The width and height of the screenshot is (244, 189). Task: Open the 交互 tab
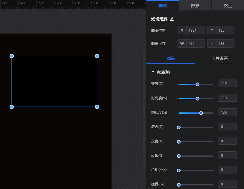point(228,5)
